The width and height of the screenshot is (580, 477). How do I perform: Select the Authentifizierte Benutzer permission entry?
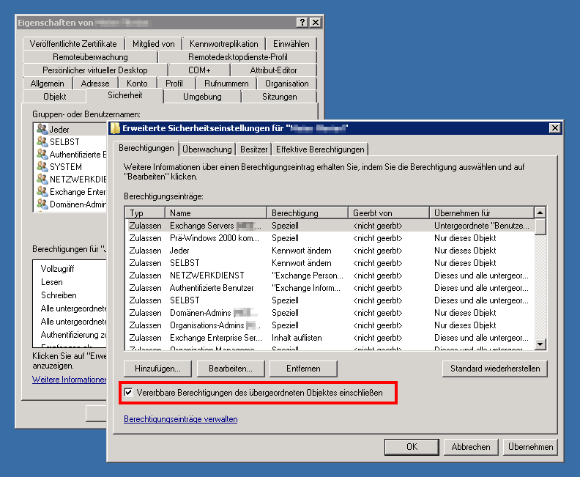tap(331, 288)
